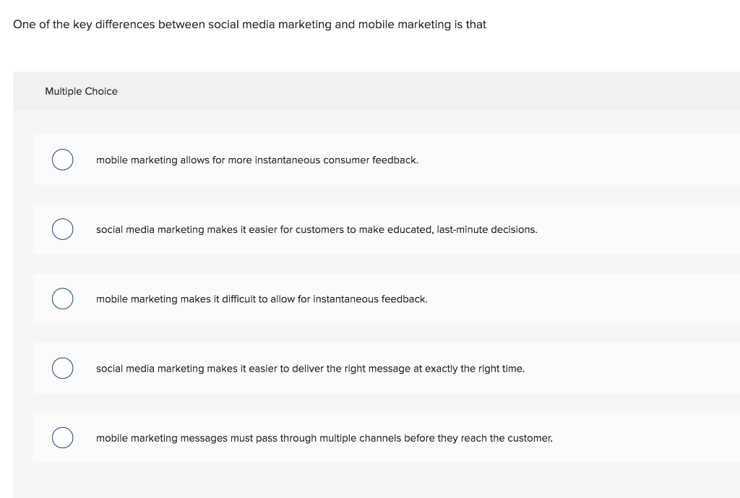This screenshot has width=740, height=498.
Task: Choose the first multiple choice option row
Action: (361, 159)
